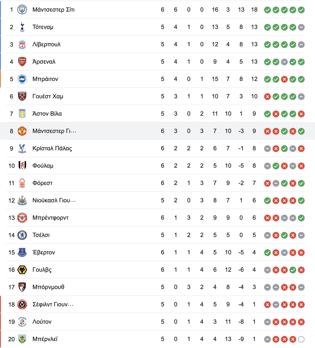This screenshot has width=315, height=348.
Task: Click the Arsenal cannon crest icon
Action: tap(22, 62)
